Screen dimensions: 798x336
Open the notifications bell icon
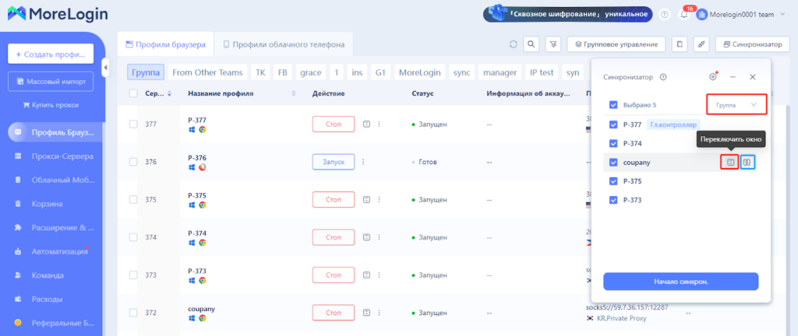click(x=684, y=15)
